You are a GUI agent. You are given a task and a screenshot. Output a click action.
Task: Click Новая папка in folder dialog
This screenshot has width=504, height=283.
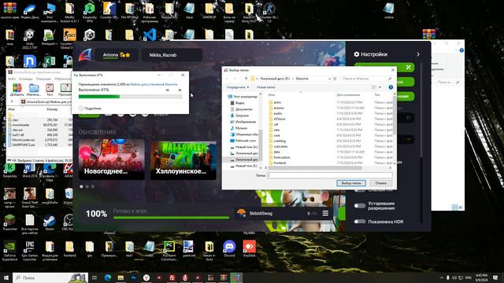pyautogui.click(x=266, y=87)
